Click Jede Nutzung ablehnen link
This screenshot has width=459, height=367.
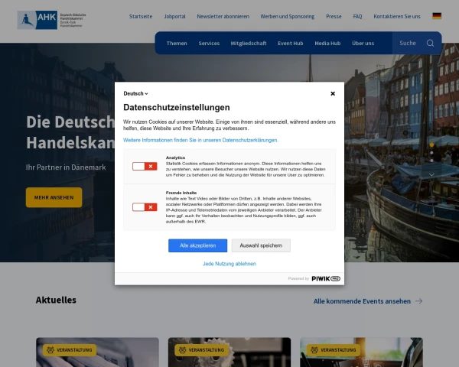coord(229,264)
